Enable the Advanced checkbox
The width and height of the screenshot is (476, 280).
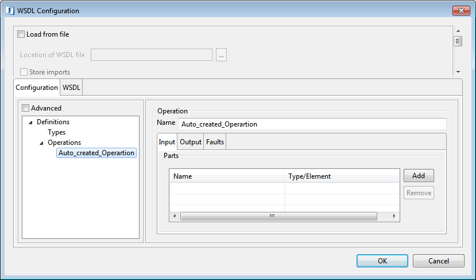tap(25, 108)
